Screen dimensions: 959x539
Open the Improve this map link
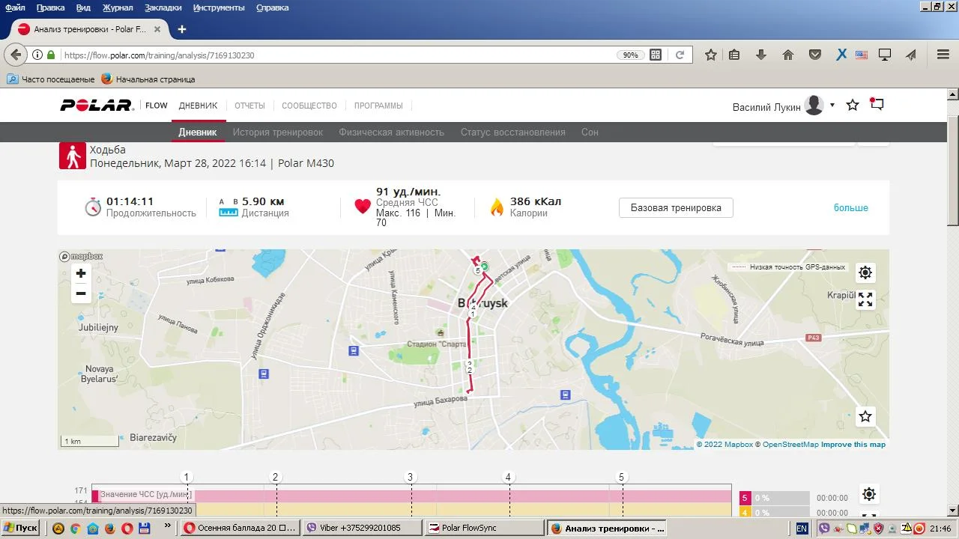pyautogui.click(x=853, y=445)
